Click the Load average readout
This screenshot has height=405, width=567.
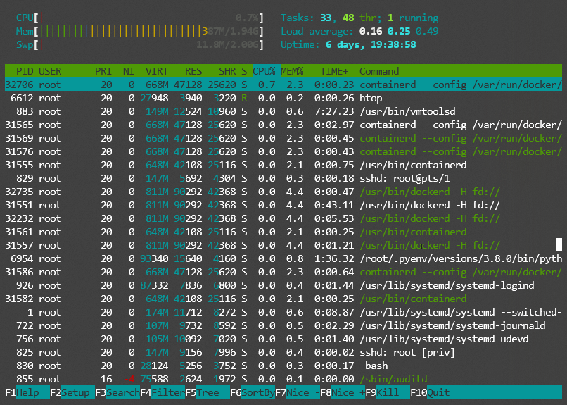coord(359,31)
